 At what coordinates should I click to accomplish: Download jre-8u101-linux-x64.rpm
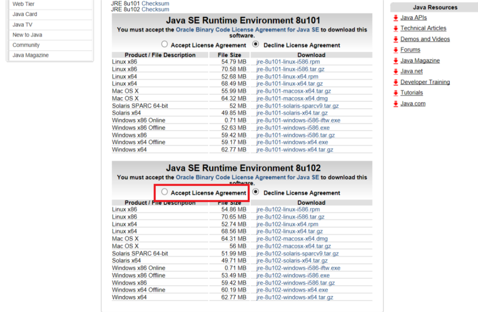click(x=287, y=76)
